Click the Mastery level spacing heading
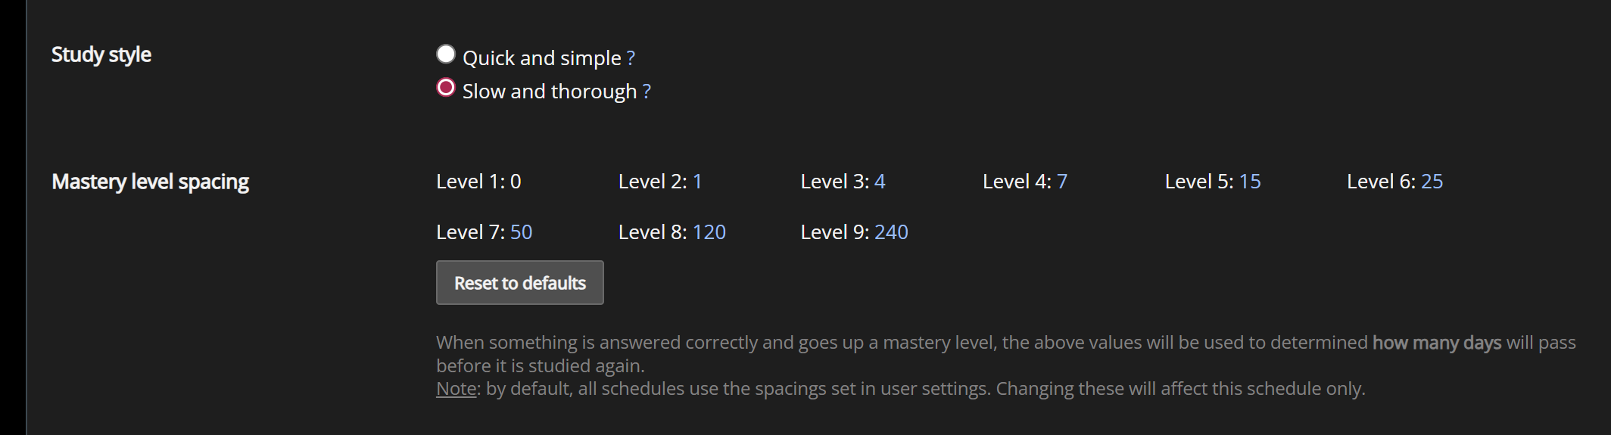 coord(150,182)
